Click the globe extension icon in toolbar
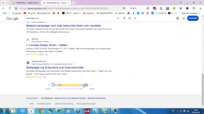 pyautogui.click(x=148, y=8)
